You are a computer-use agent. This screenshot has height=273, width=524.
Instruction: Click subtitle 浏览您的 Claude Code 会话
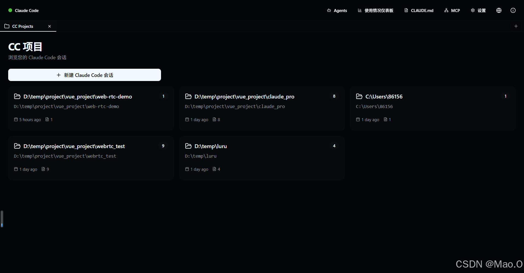pos(37,57)
